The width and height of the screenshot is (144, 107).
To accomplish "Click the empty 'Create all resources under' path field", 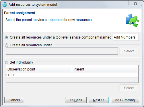I will (x=62, y=51).
